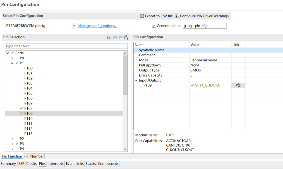Collapse the Input/Output section
Screen dimensions: 283x169
tap(136, 80)
